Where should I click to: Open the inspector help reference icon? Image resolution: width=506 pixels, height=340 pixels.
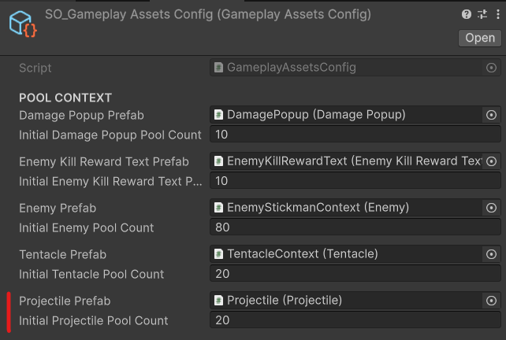coord(467,14)
